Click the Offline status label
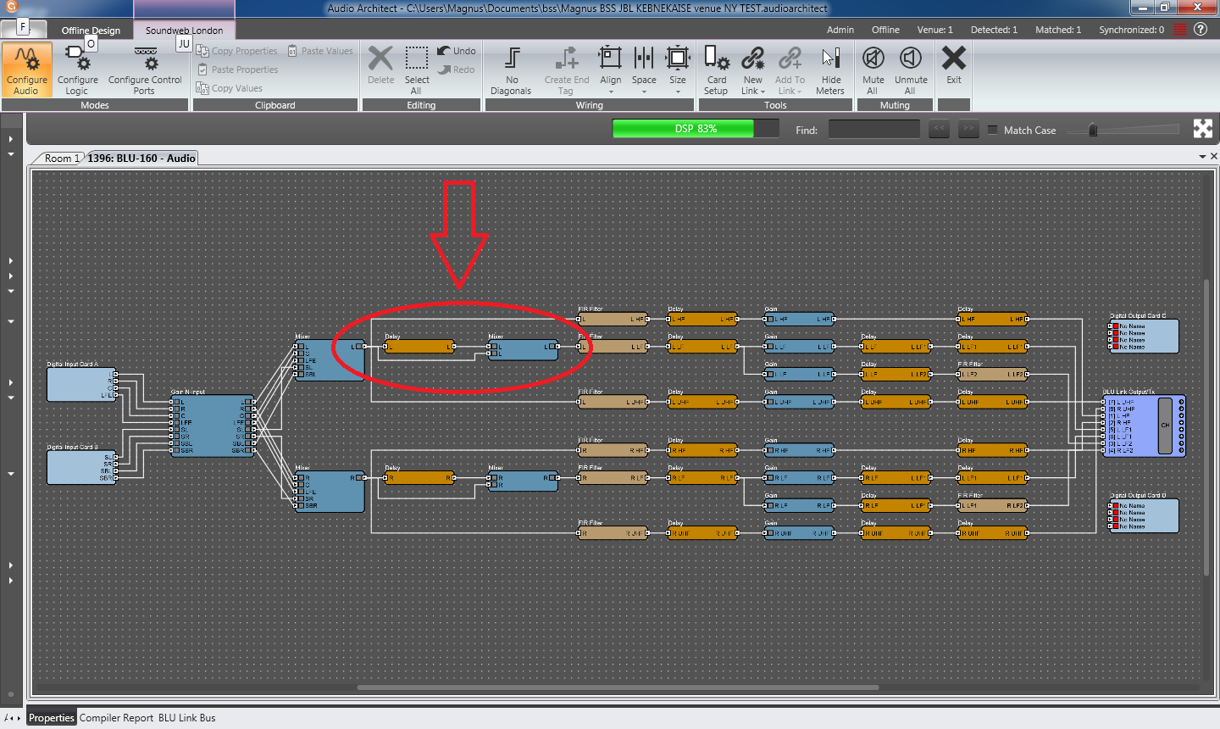Screen dimensions: 1220x729 tap(885, 30)
